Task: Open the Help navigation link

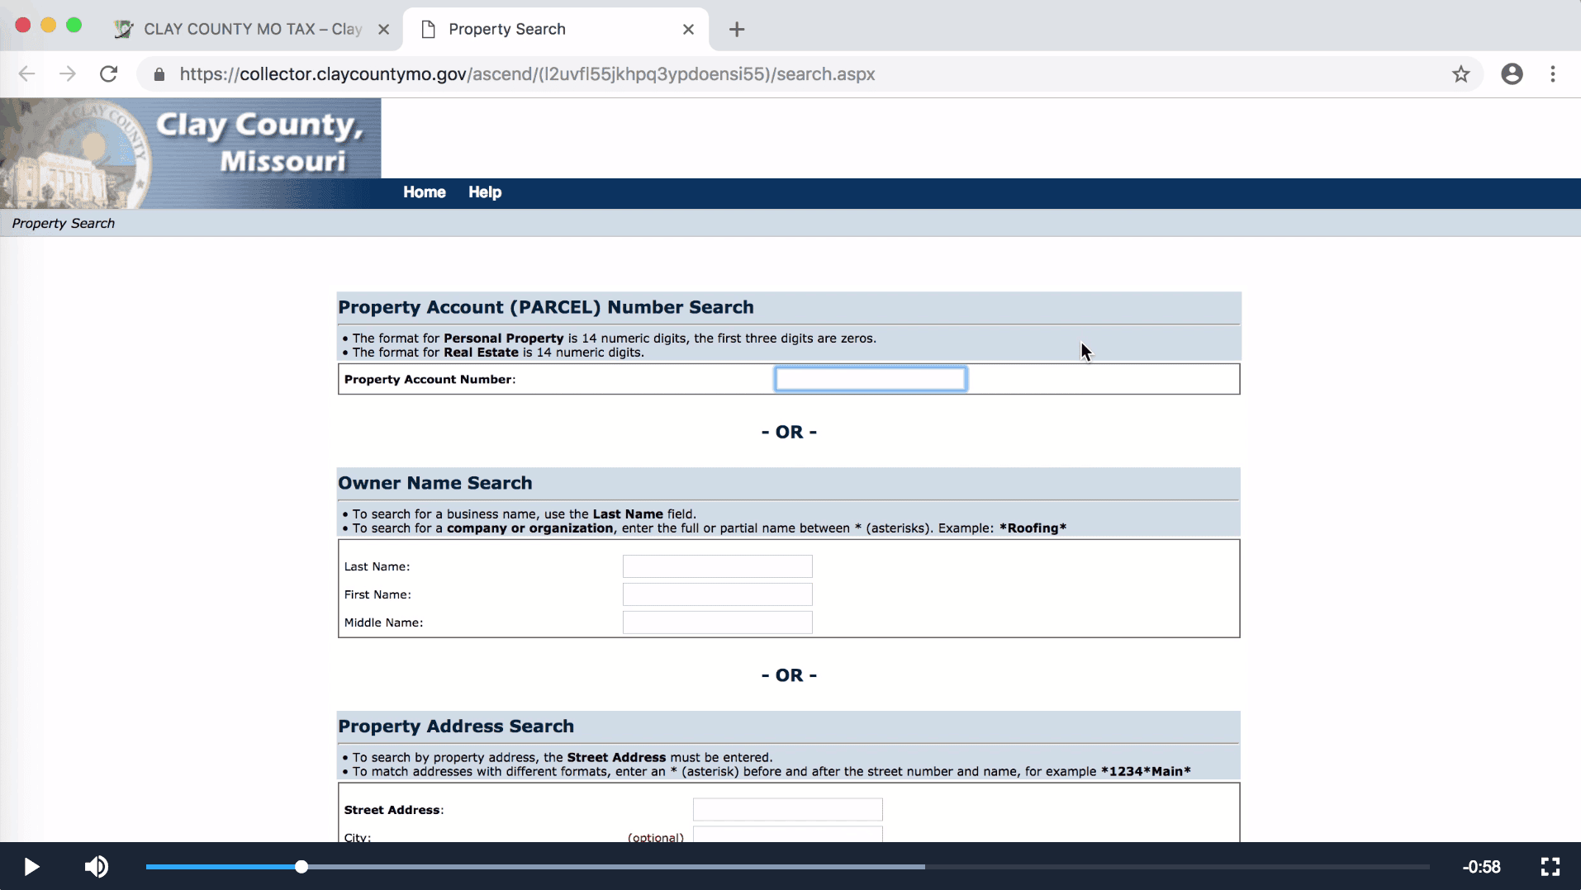Action: click(x=485, y=192)
